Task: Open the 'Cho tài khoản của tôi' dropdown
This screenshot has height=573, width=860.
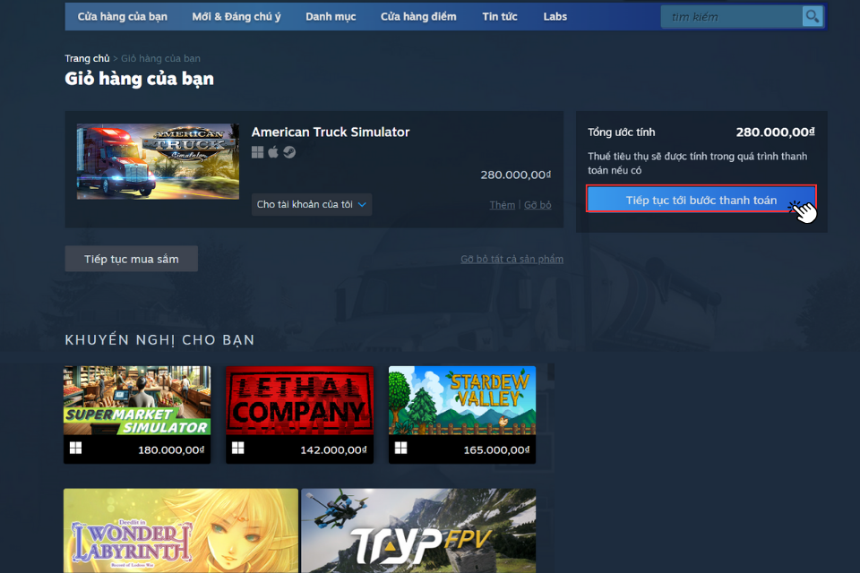Action: (x=312, y=204)
